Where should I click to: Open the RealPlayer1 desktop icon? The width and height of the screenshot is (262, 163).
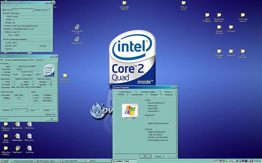coord(18,149)
